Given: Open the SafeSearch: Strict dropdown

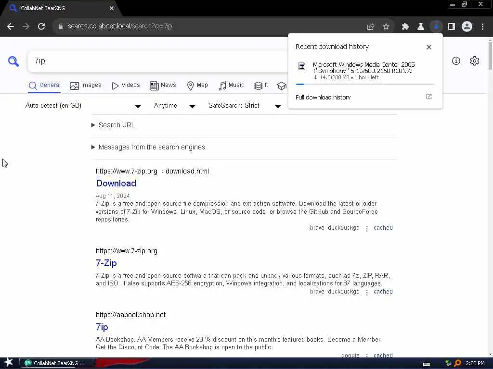Looking at the screenshot, I should [x=245, y=106].
